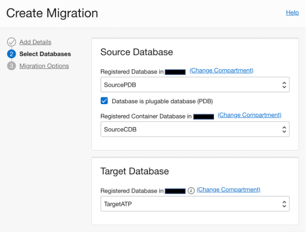This screenshot has width=306, height=232.
Task: Open the TargetATP dropdown
Action: click(195, 204)
